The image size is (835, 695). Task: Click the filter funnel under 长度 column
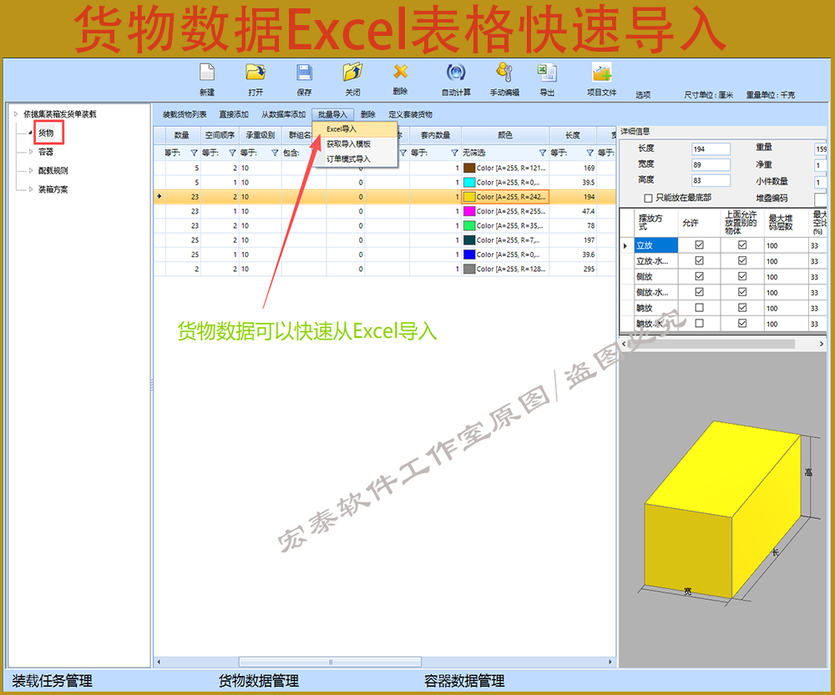pyautogui.click(x=590, y=153)
